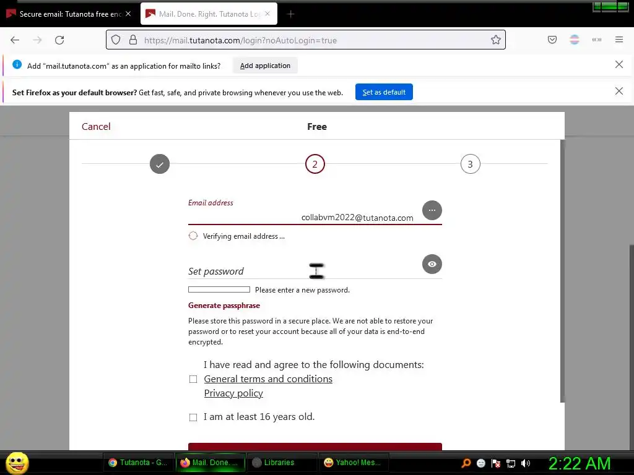Image resolution: width=634 pixels, height=475 pixels.
Task: Reload the current page
Action: (59, 40)
